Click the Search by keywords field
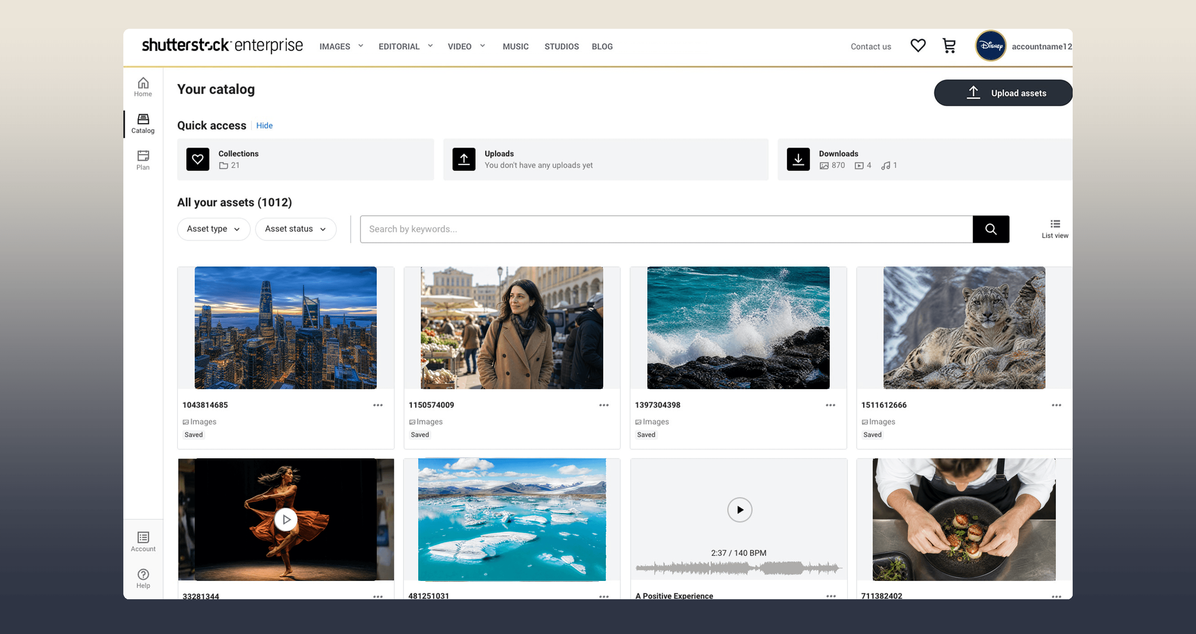 [x=666, y=229]
